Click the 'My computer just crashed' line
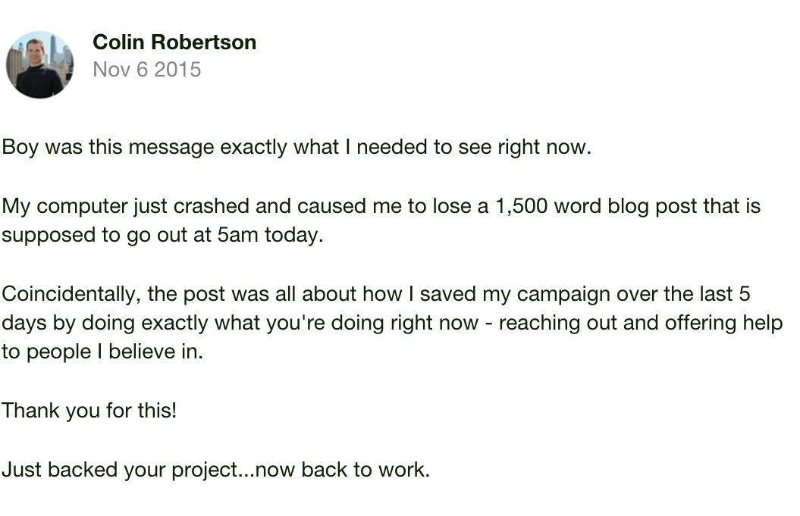This screenshot has width=800, height=516. point(381,207)
